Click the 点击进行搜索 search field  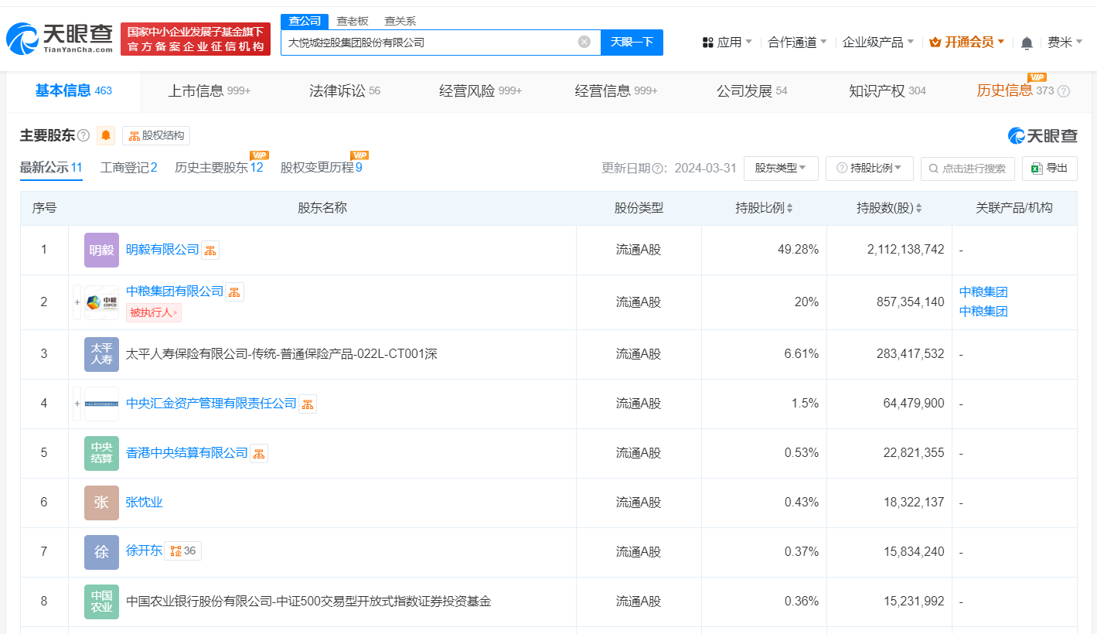click(967, 168)
